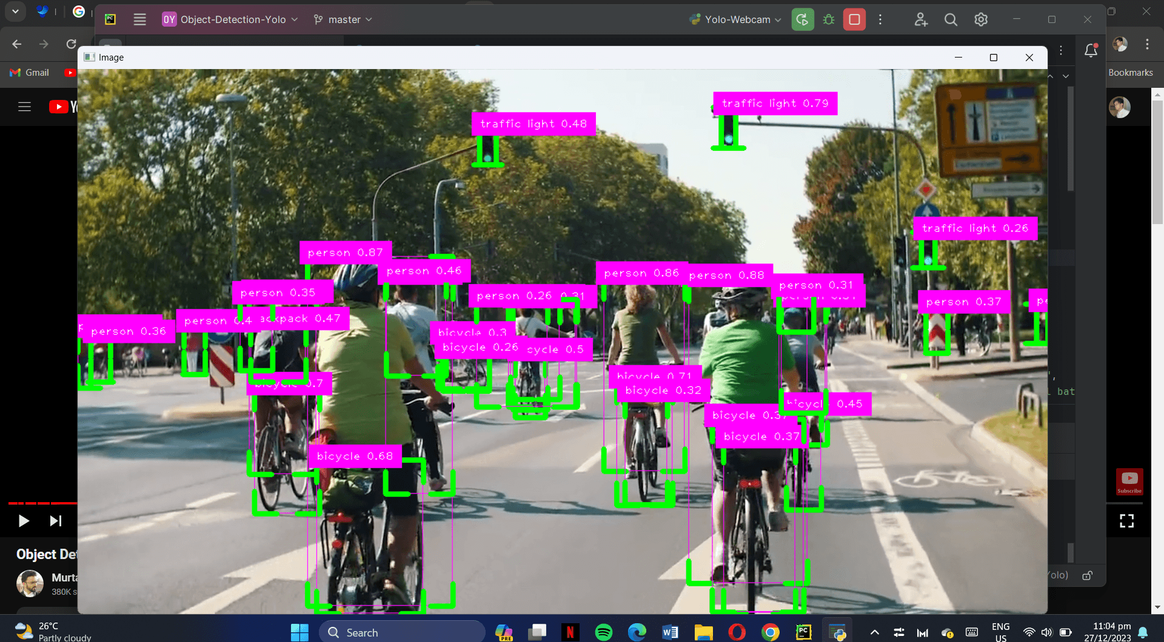Launch Spotify from the taskbar
This screenshot has width=1164, height=642.
[x=604, y=632]
